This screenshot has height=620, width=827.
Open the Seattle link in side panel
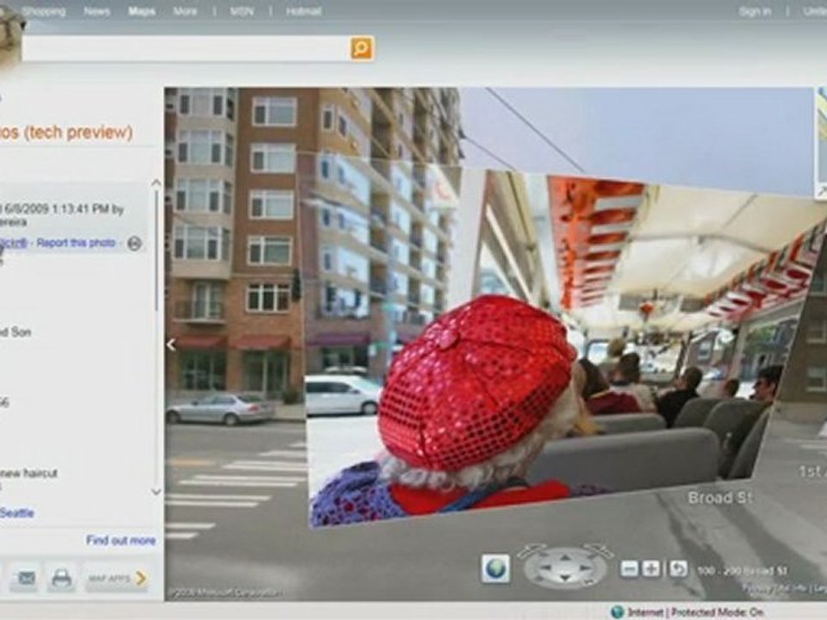tap(17, 513)
